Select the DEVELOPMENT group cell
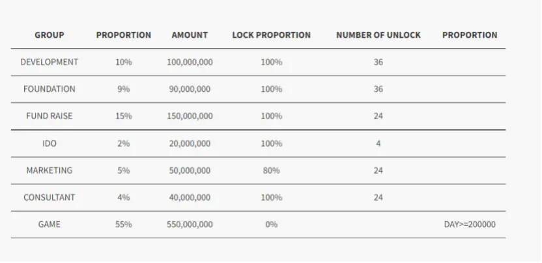 coord(50,62)
